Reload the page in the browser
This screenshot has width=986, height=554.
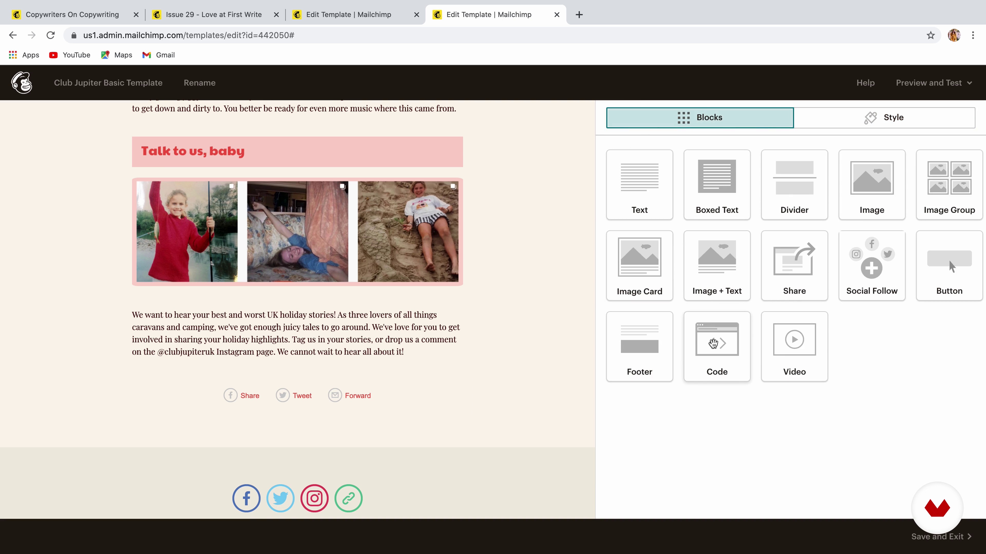click(x=51, y=35)
